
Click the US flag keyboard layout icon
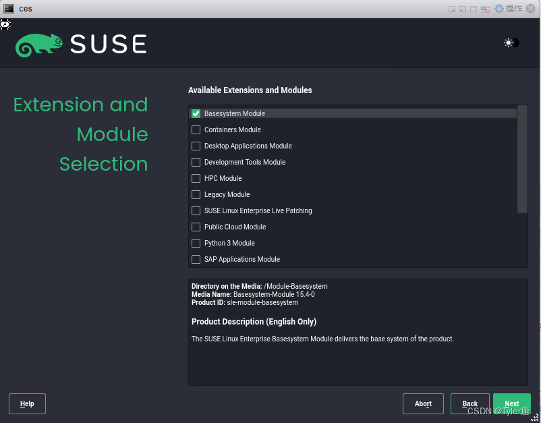[485, 8]
